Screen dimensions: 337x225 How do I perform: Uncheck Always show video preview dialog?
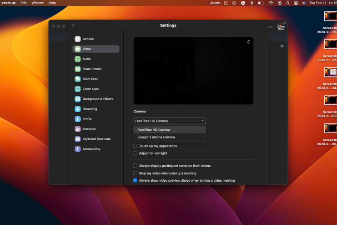click(135, 180)
